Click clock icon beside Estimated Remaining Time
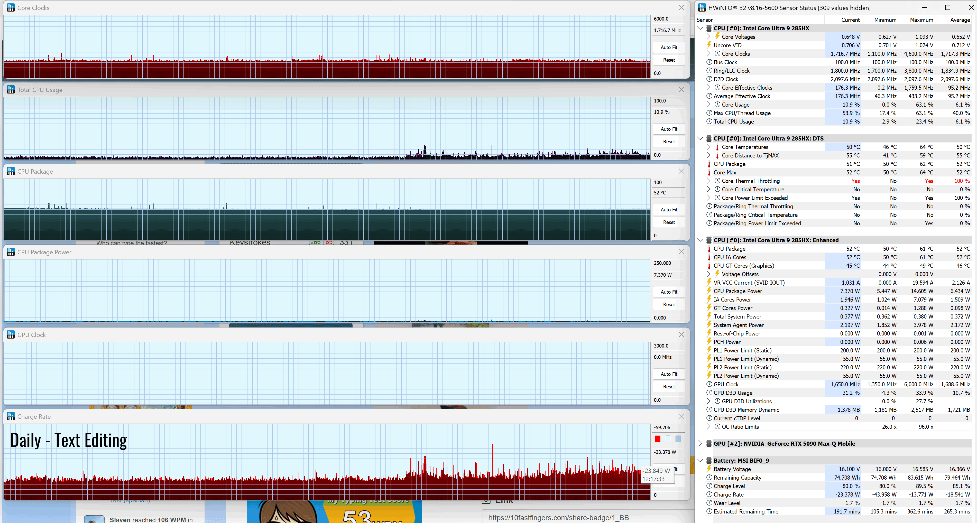Image resolution: width=977 pixels, height=523 pixels. 709,511
